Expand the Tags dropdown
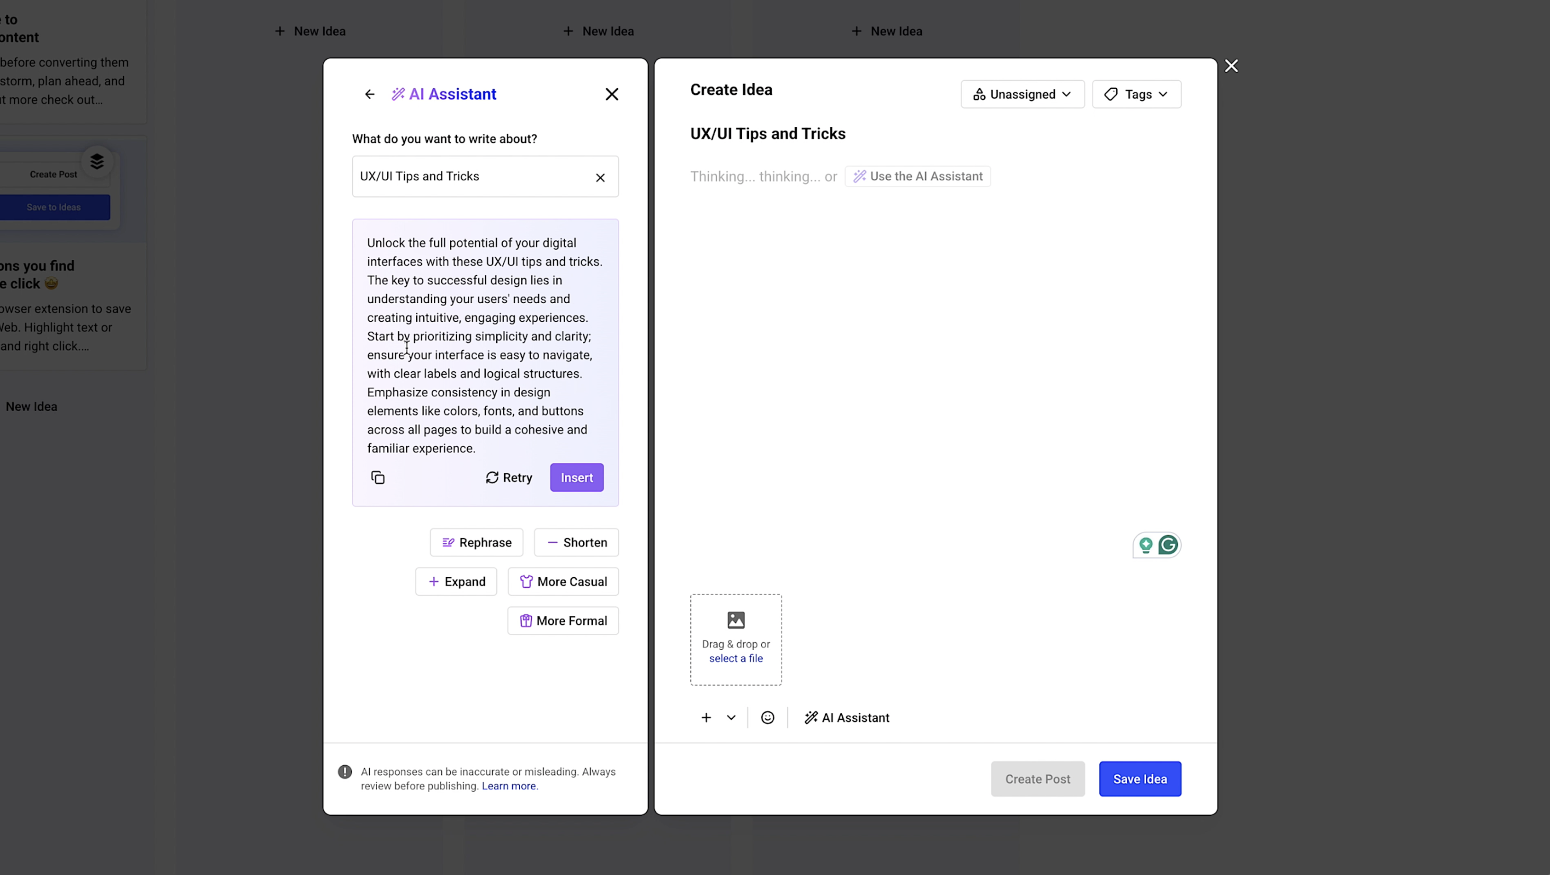The image size is (1550, 875). 1136,94
